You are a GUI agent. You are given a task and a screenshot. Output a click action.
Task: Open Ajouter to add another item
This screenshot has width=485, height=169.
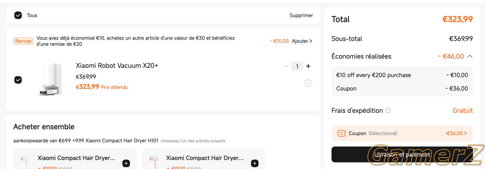point(302,41)
